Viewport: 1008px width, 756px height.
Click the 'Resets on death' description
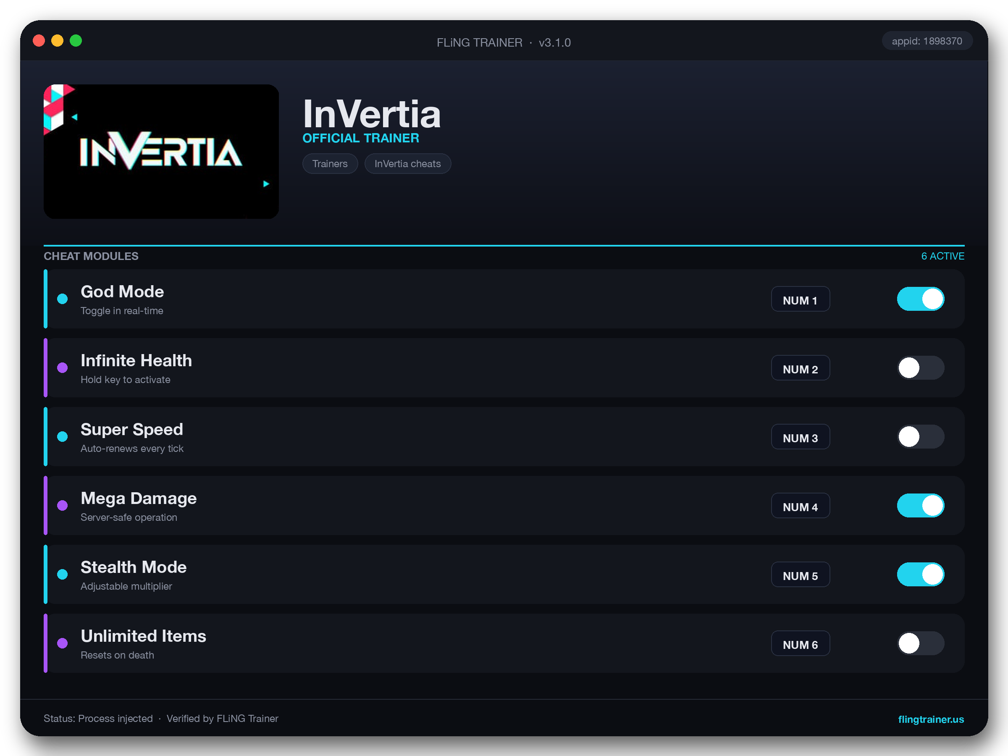(117, 655)
